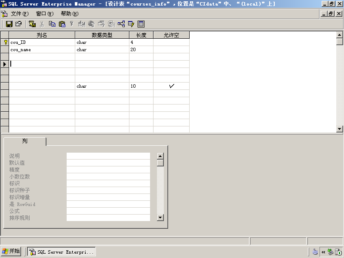
Task: Click the length cell showing 20
Action: pos(141,49)
